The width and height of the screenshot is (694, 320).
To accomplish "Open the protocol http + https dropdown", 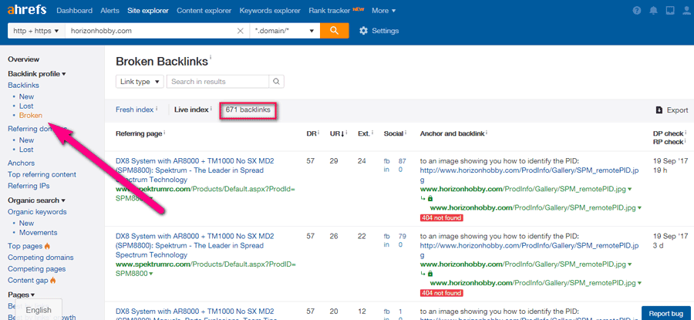I will (x=36, y=31).
